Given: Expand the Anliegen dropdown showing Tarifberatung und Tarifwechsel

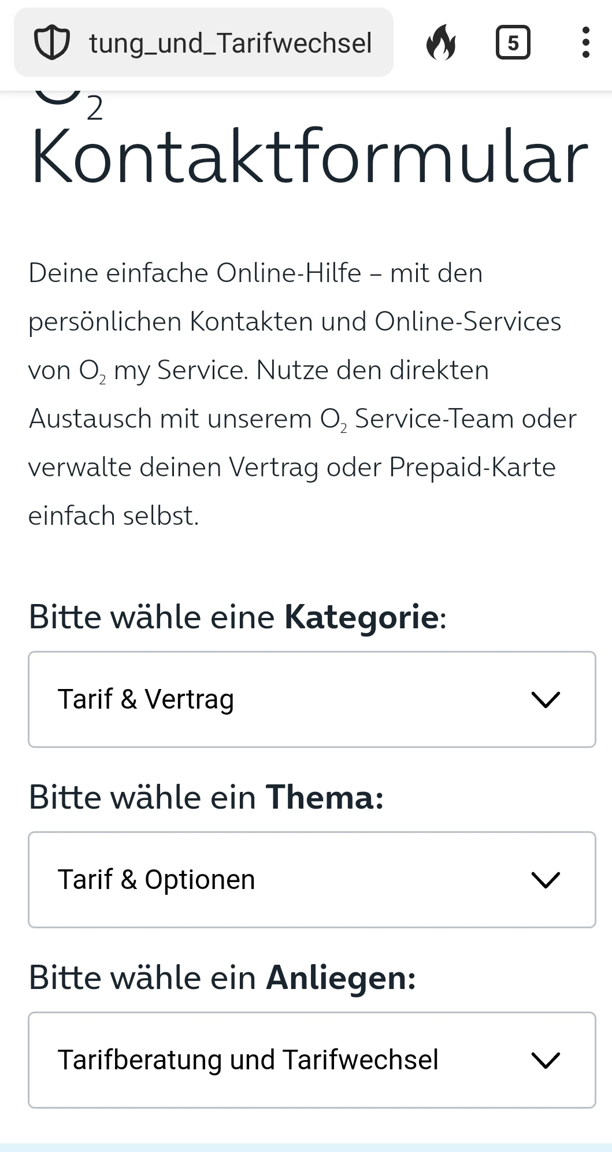Looking at the screenshot, I should point(312,1060).
